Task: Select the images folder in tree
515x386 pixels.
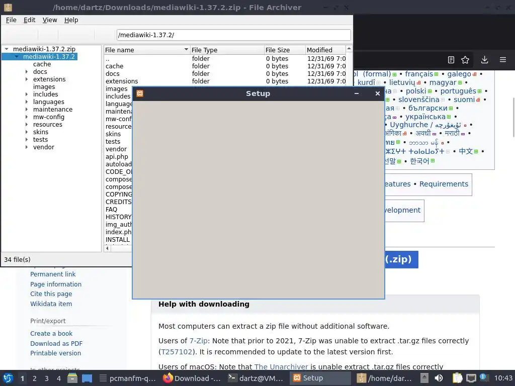Action: [44, 86]
